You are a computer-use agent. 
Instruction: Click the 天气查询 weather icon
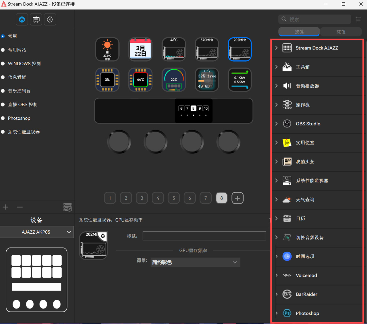click(x=287, y=199)
